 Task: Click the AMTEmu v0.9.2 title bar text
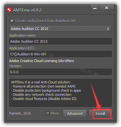click(27, 10)
